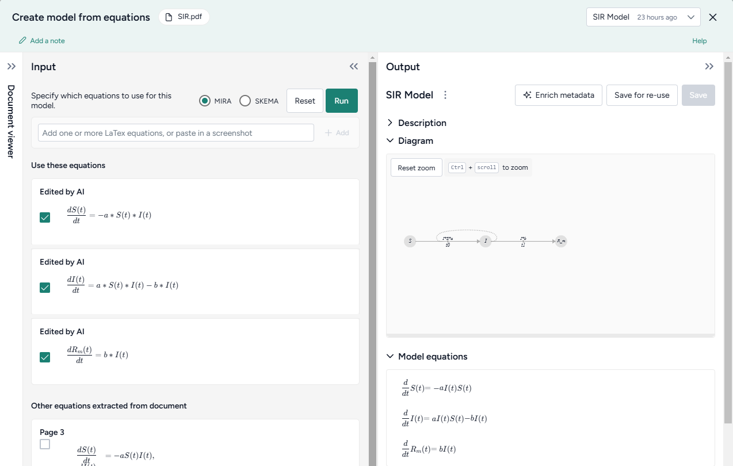The image size is (733, 466).
Task: Collapse the Input panel with double chevron
Action: (x=354, y=67)
